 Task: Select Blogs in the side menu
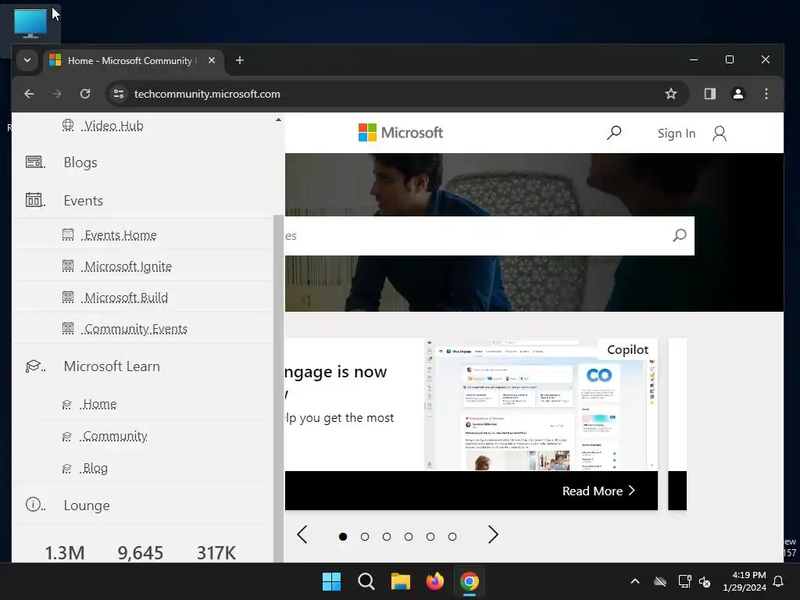tap(80, 162)
